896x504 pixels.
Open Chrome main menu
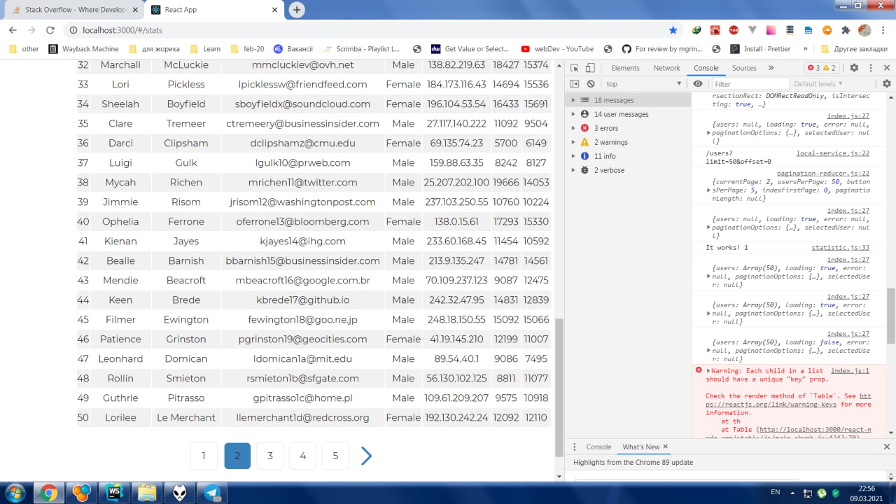[x=883, y=30]
